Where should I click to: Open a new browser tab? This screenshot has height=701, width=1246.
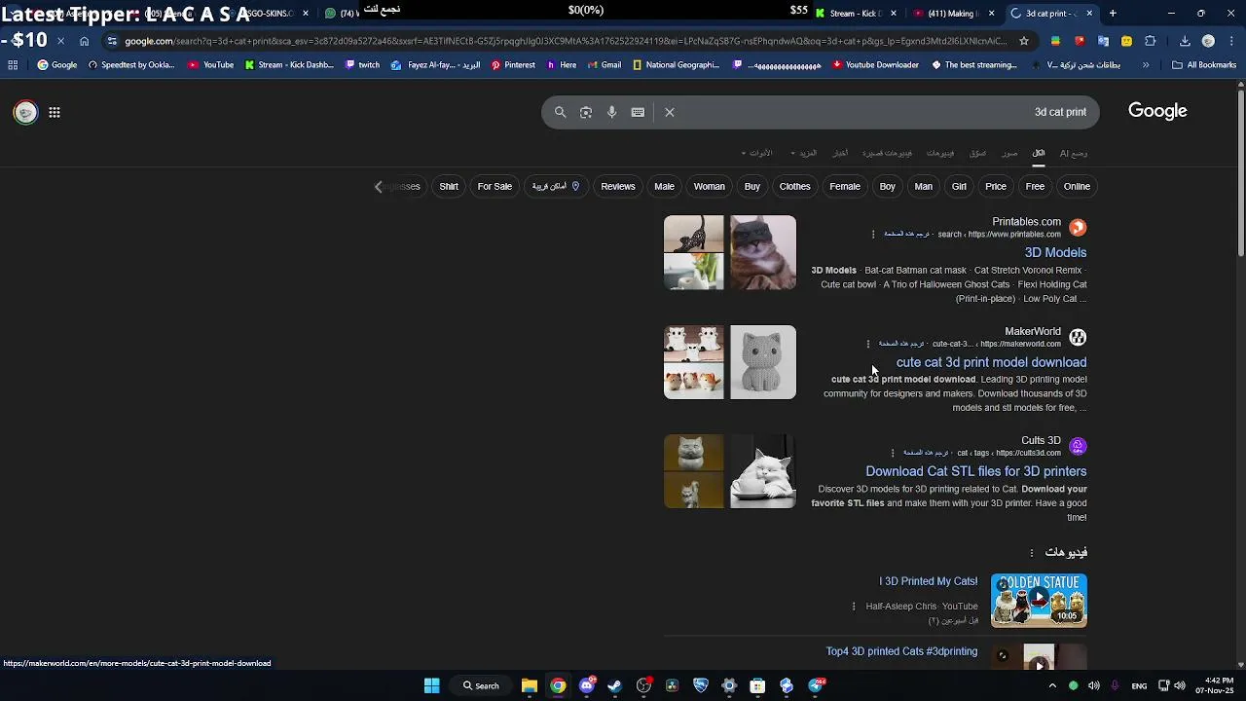[1113, 14]
